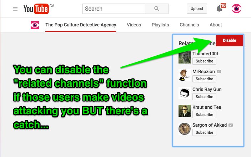Click the red Disable button
Viewport: 251px width, 157px height.
(x=230, y=40)
